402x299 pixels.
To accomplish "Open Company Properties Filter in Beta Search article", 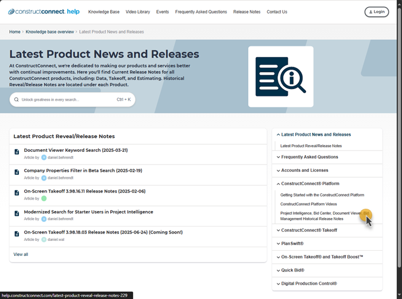I will point(83,170).
